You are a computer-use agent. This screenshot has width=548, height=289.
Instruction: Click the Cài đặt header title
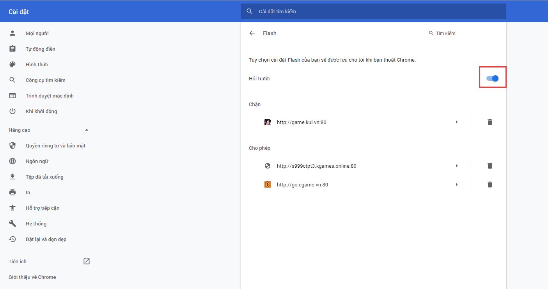(x=19, y=12)
